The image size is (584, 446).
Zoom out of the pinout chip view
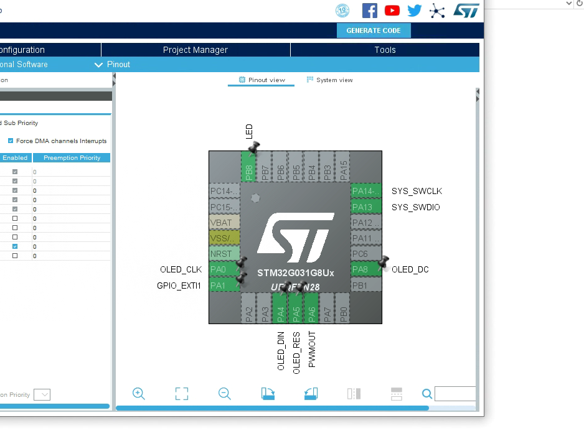[225, 394]
